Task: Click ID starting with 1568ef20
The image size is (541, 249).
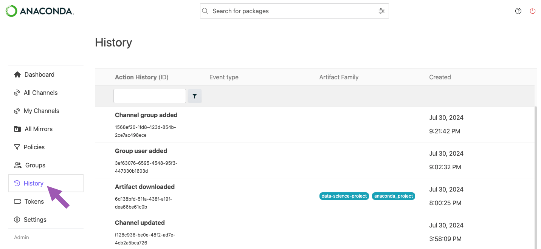Action: pos(146,131)
